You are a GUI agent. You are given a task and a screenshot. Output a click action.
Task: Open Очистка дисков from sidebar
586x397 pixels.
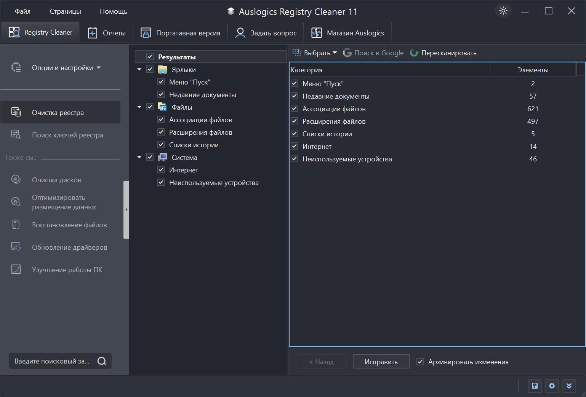pos(56,180)
